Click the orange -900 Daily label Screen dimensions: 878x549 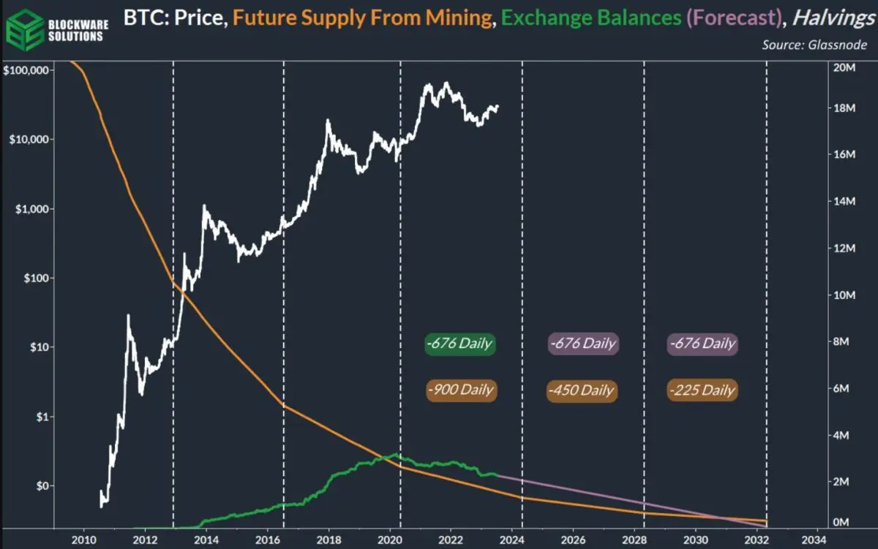point(460,390)
